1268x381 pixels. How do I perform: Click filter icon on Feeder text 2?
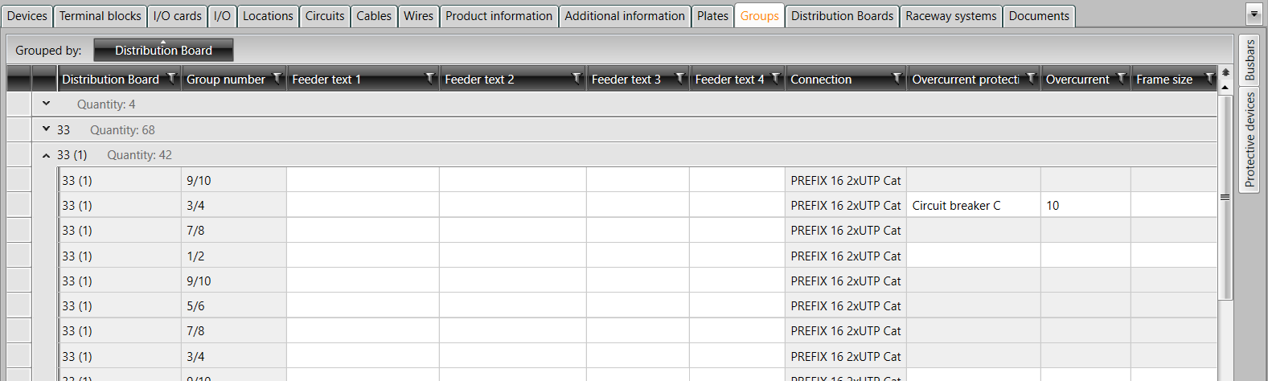(577, 78)
